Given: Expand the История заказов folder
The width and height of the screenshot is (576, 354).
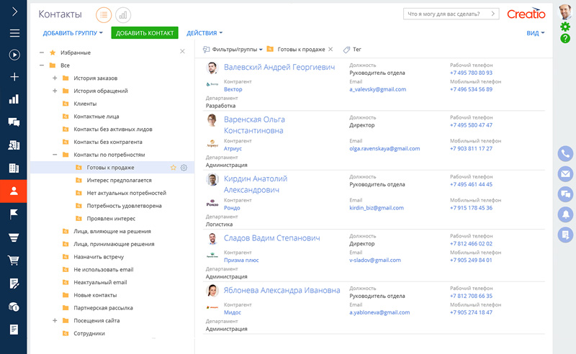Looking at the screenshot, I should point(55,78).
